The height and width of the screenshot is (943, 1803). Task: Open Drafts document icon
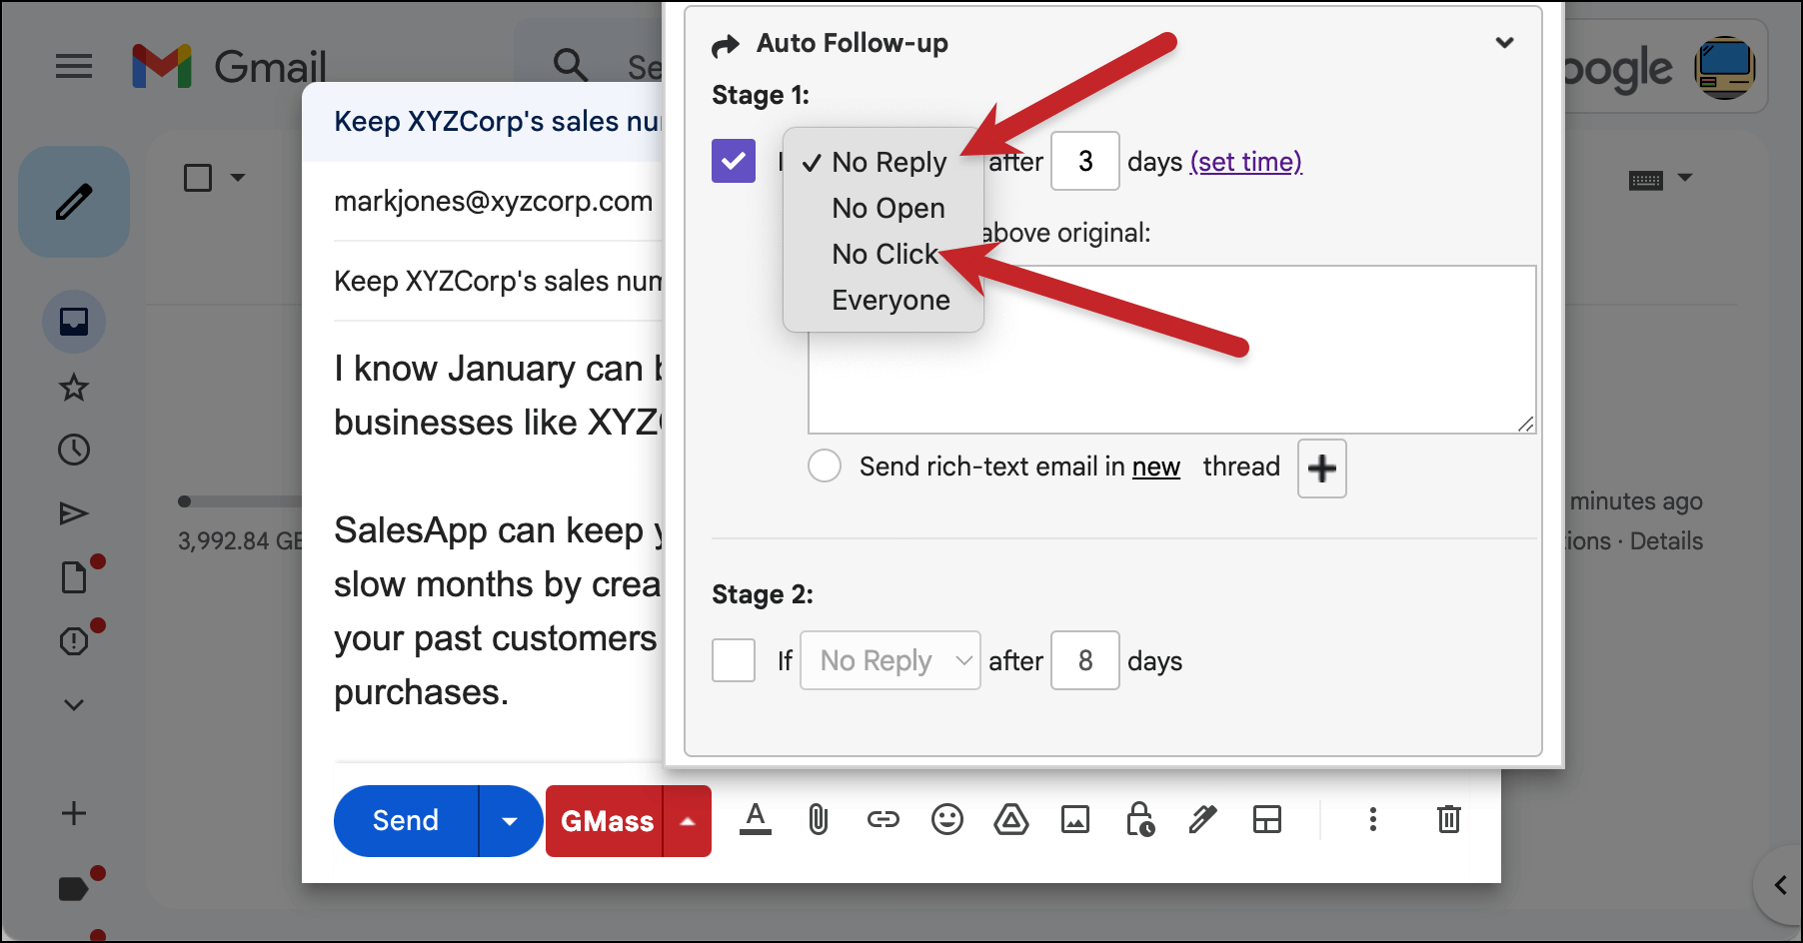point(74,577)
